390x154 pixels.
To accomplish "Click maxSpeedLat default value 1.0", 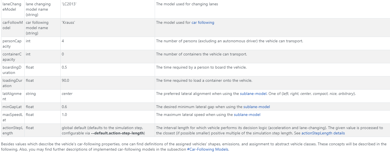I will 64,115.
